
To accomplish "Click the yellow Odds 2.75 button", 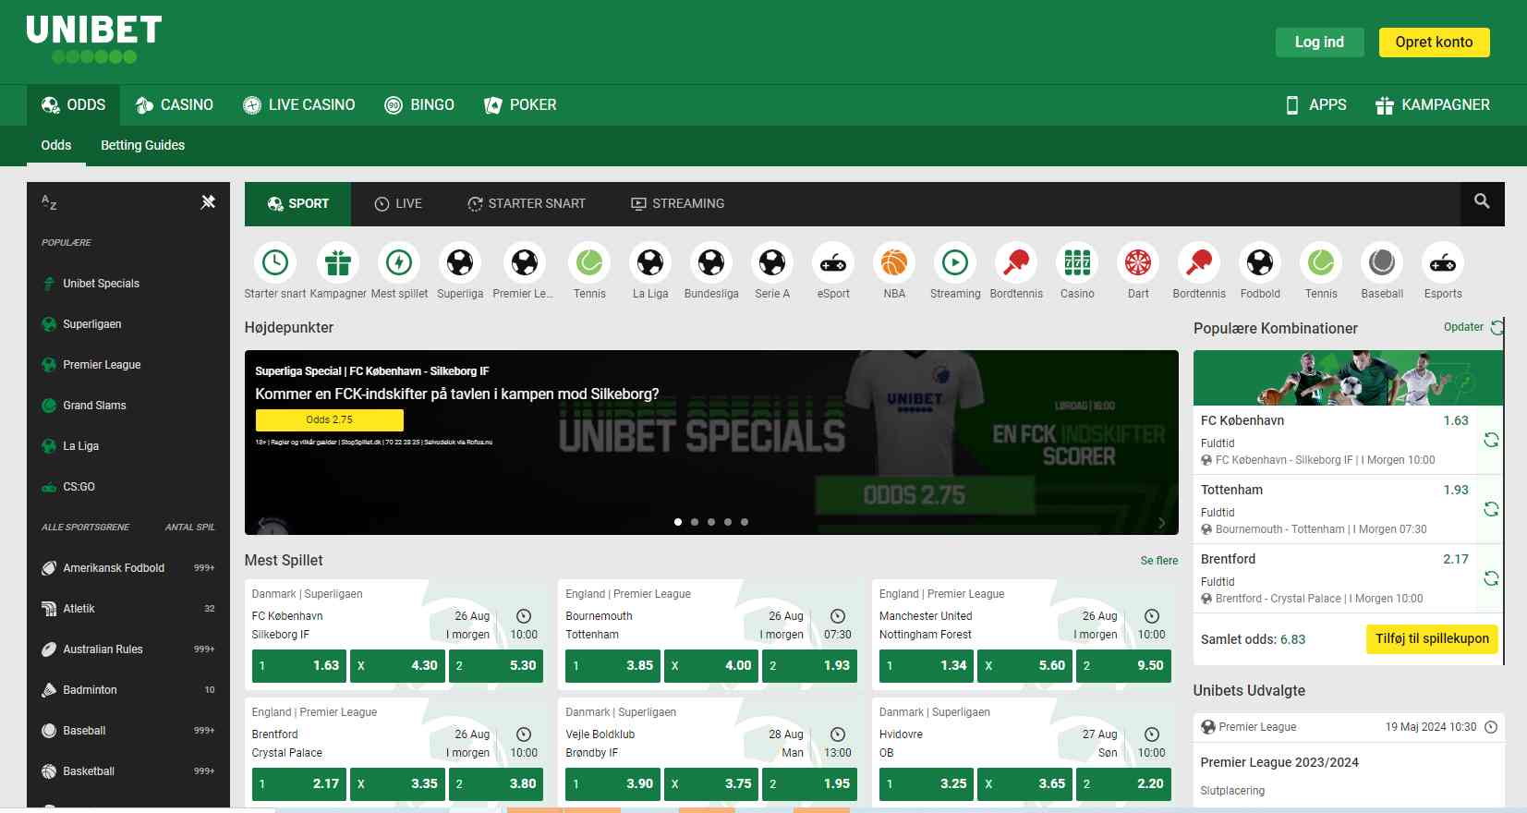I will [x=329, y=419].
